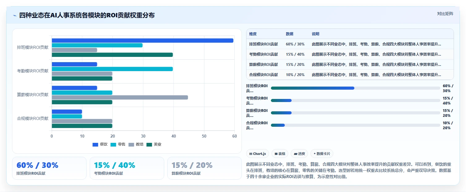
Task: Click the 零售 bar in 考勤模块ROI贡献
Action: pyautogui.click(x=112, y=69)
